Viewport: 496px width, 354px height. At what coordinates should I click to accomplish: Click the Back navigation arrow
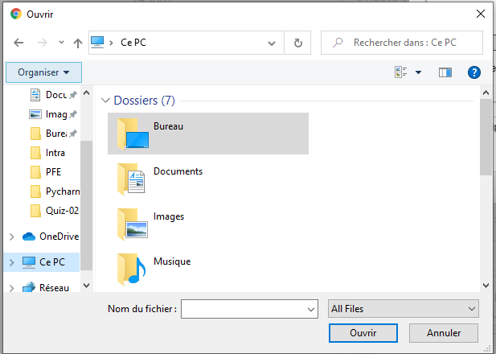(18, 43)
